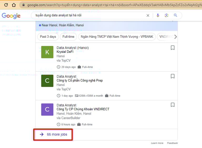Open the green K logo for Krystal DeFi
The image size is (202, 148).
47,52
